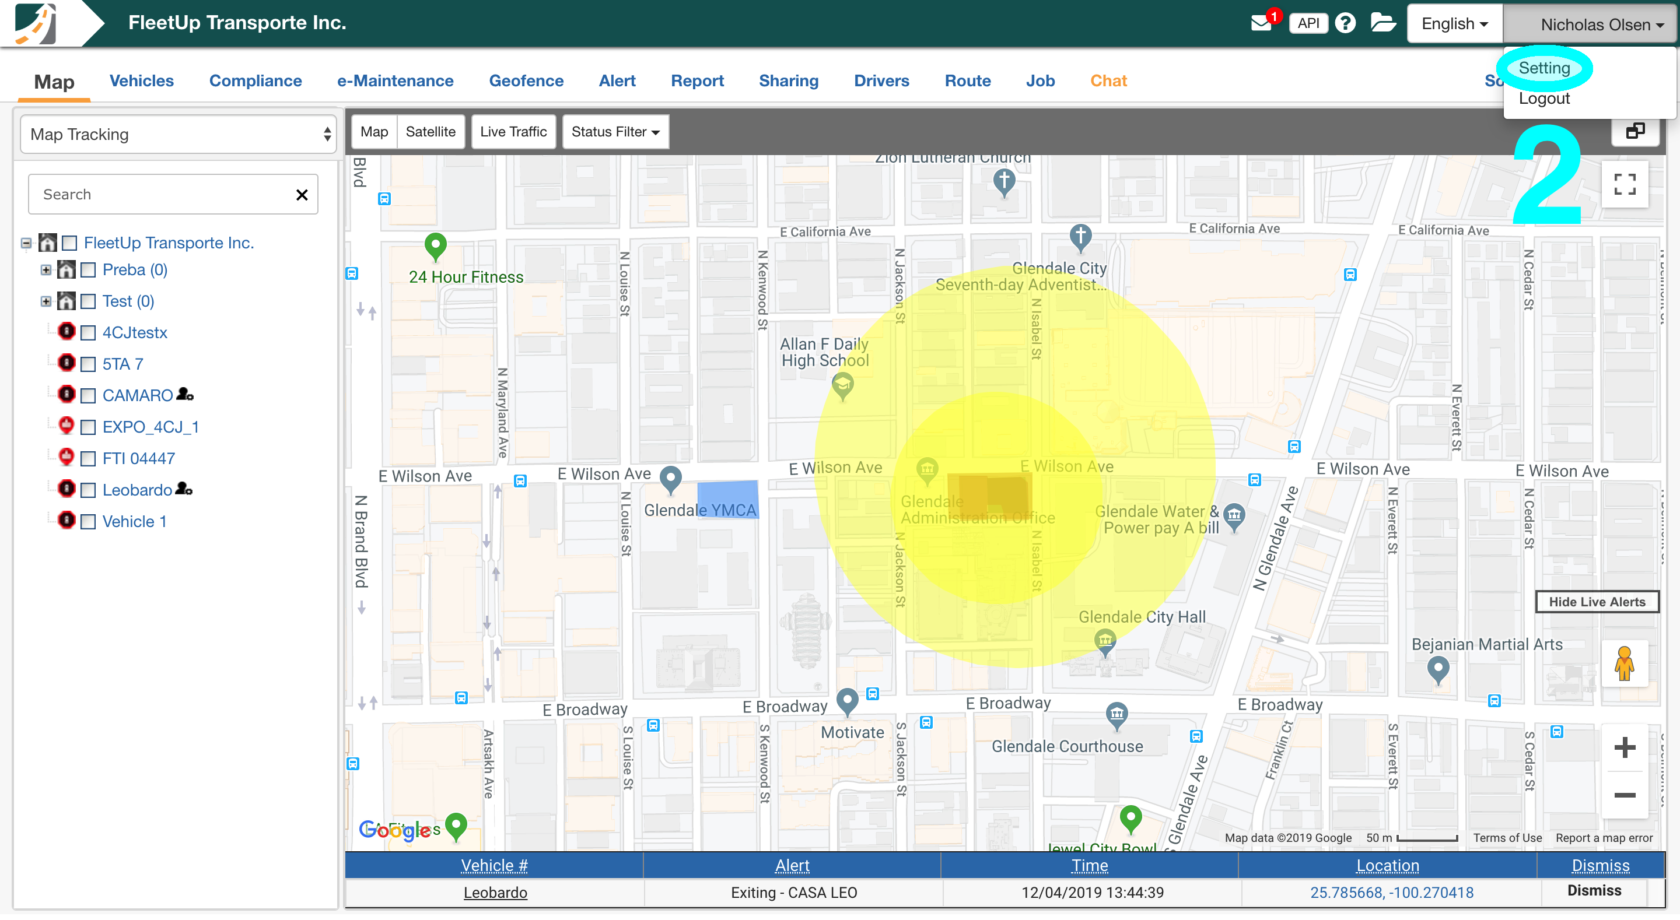Check the CAMARO checkbox
Image resolution: width=1680 pixels, height=920 pixels.
(x=88, y=396)
